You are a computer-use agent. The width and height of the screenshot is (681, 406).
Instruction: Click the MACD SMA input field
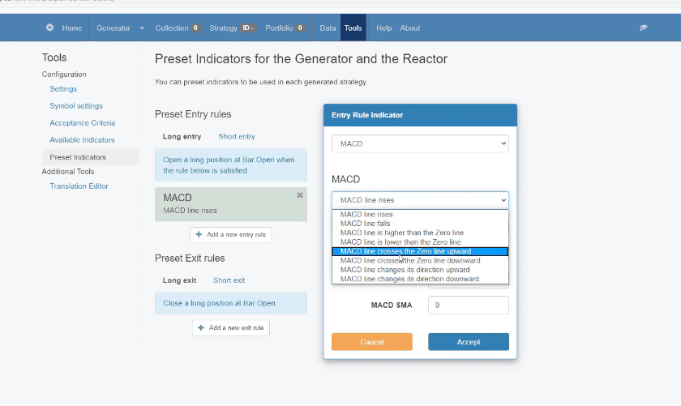click(468, 305)
